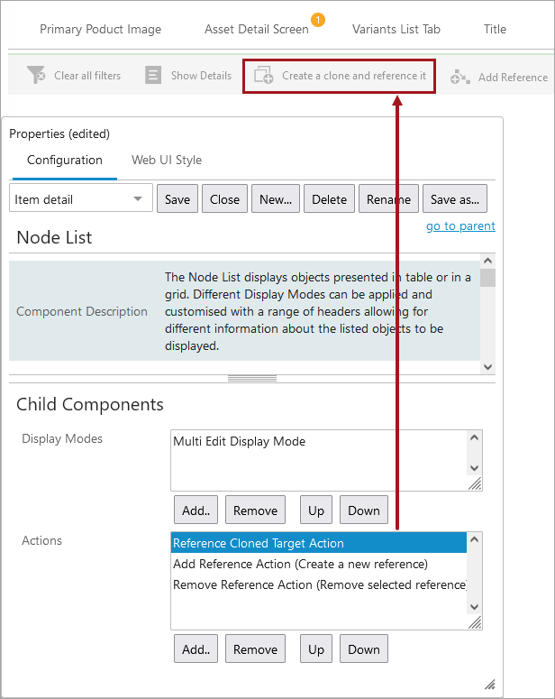Viewport: 555px width, 699px height.
Task: Select the Primary Product Image tab
Action: [x=101, y=29]
